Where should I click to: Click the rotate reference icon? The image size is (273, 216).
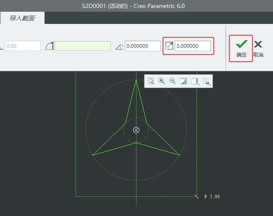(x=49, y=46)
